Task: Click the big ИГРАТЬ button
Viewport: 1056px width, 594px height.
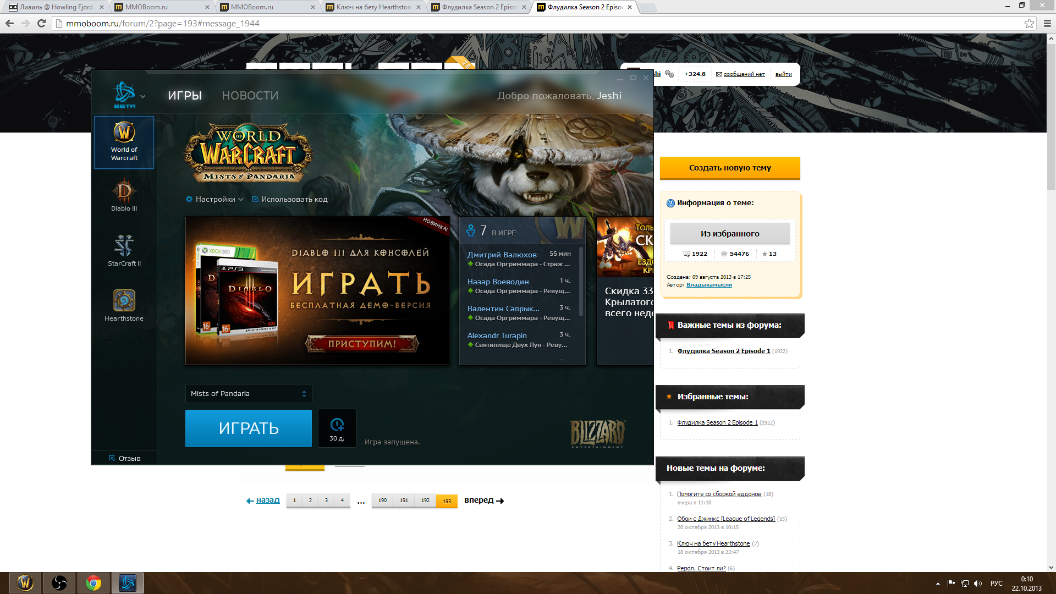Action: (x=249, y=428)
